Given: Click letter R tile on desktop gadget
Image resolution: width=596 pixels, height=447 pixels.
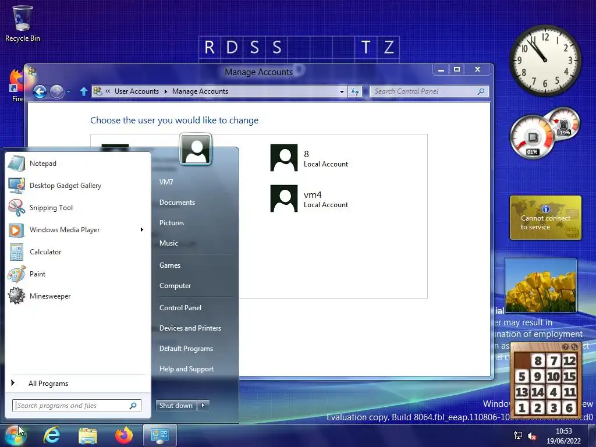Looking at the screenshot, I should coord(210,47).
